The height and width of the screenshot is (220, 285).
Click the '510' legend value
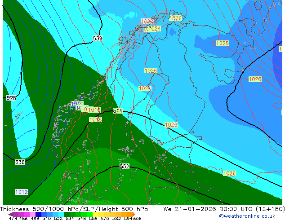tap(47, 218)
